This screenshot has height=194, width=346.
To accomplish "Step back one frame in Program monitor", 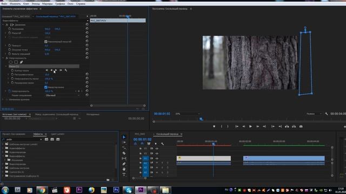I will click(x=244, y=127).
